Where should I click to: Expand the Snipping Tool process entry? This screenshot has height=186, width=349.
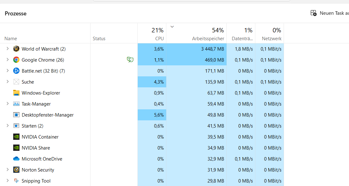8,181
